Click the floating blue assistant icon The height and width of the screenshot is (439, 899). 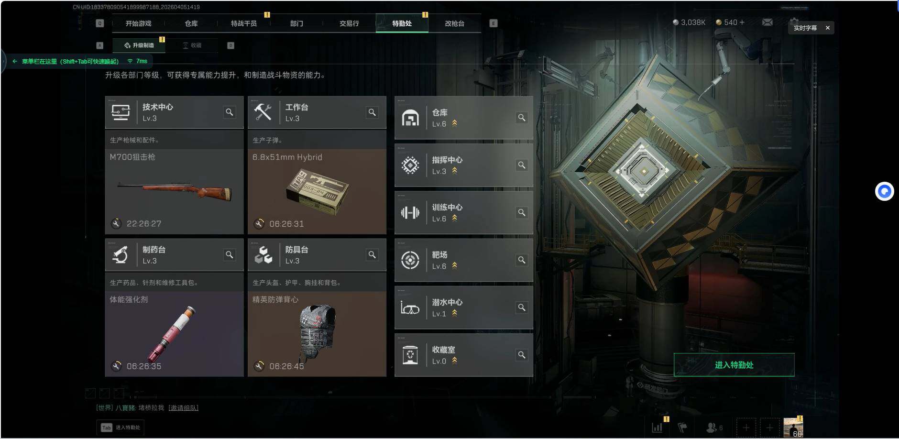point(884,191)
